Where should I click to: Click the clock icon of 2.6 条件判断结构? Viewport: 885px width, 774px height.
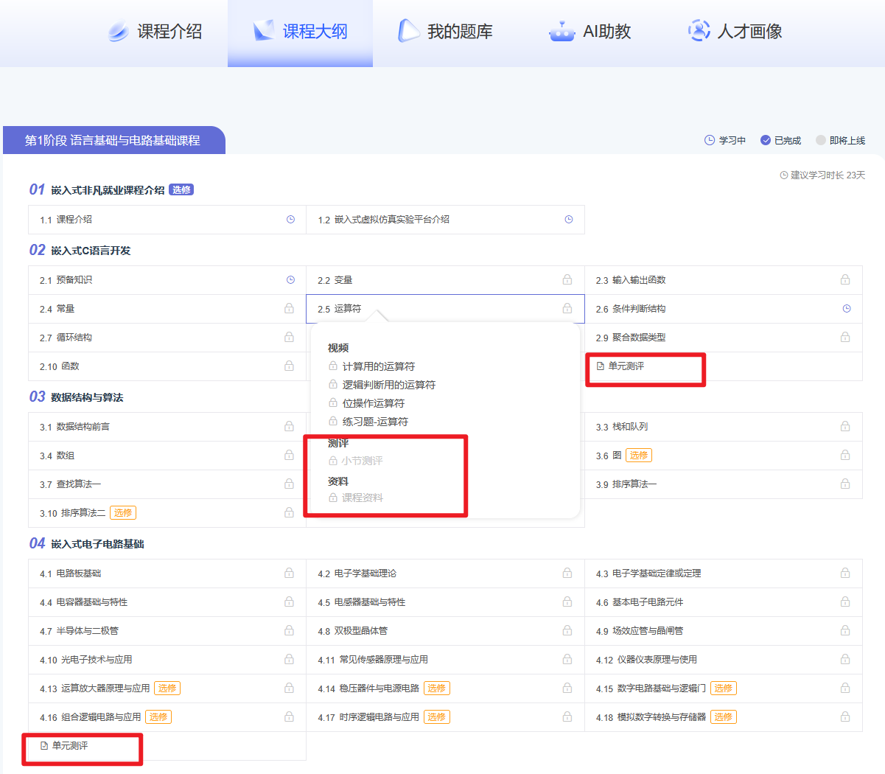click(847, 309)
